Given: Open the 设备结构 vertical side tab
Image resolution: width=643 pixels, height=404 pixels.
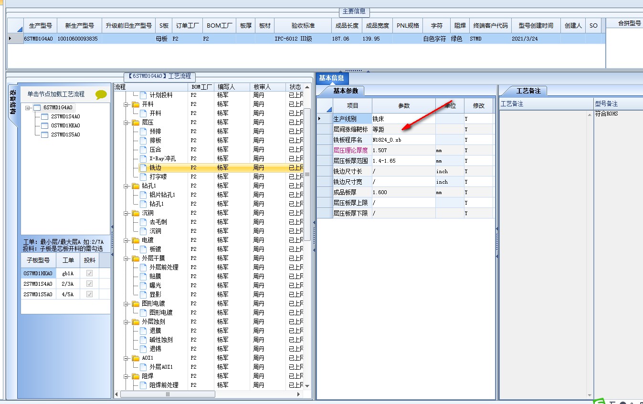Looking at the screenshot, I should 13,102.
